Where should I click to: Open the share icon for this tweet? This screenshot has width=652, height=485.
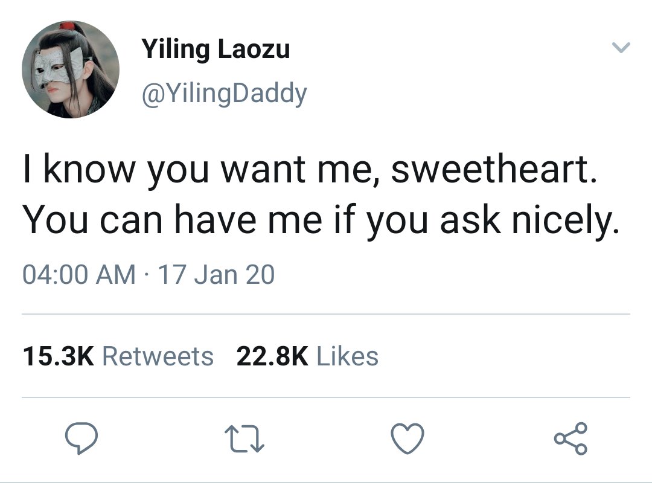coord(570,438)
